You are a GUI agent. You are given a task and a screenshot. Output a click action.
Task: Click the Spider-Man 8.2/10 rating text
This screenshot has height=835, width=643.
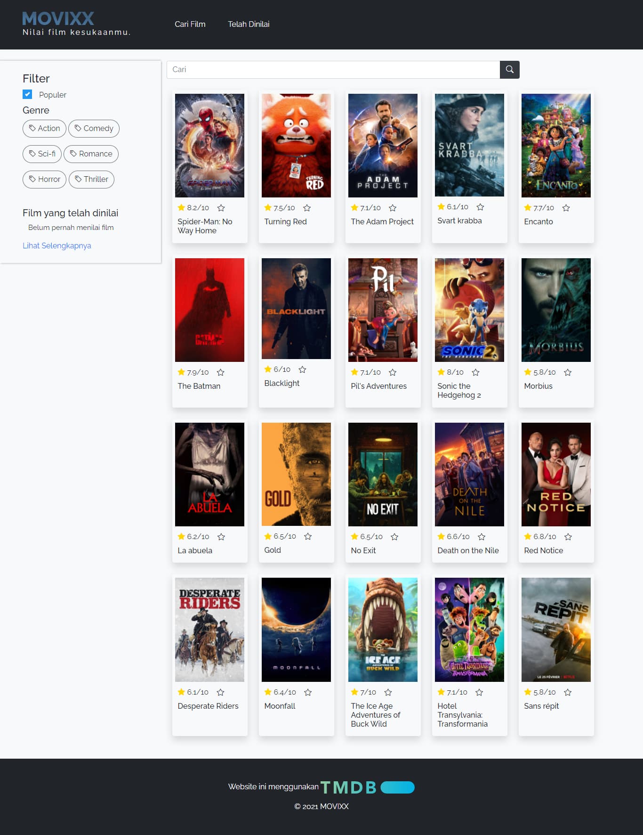coord(198,208)
